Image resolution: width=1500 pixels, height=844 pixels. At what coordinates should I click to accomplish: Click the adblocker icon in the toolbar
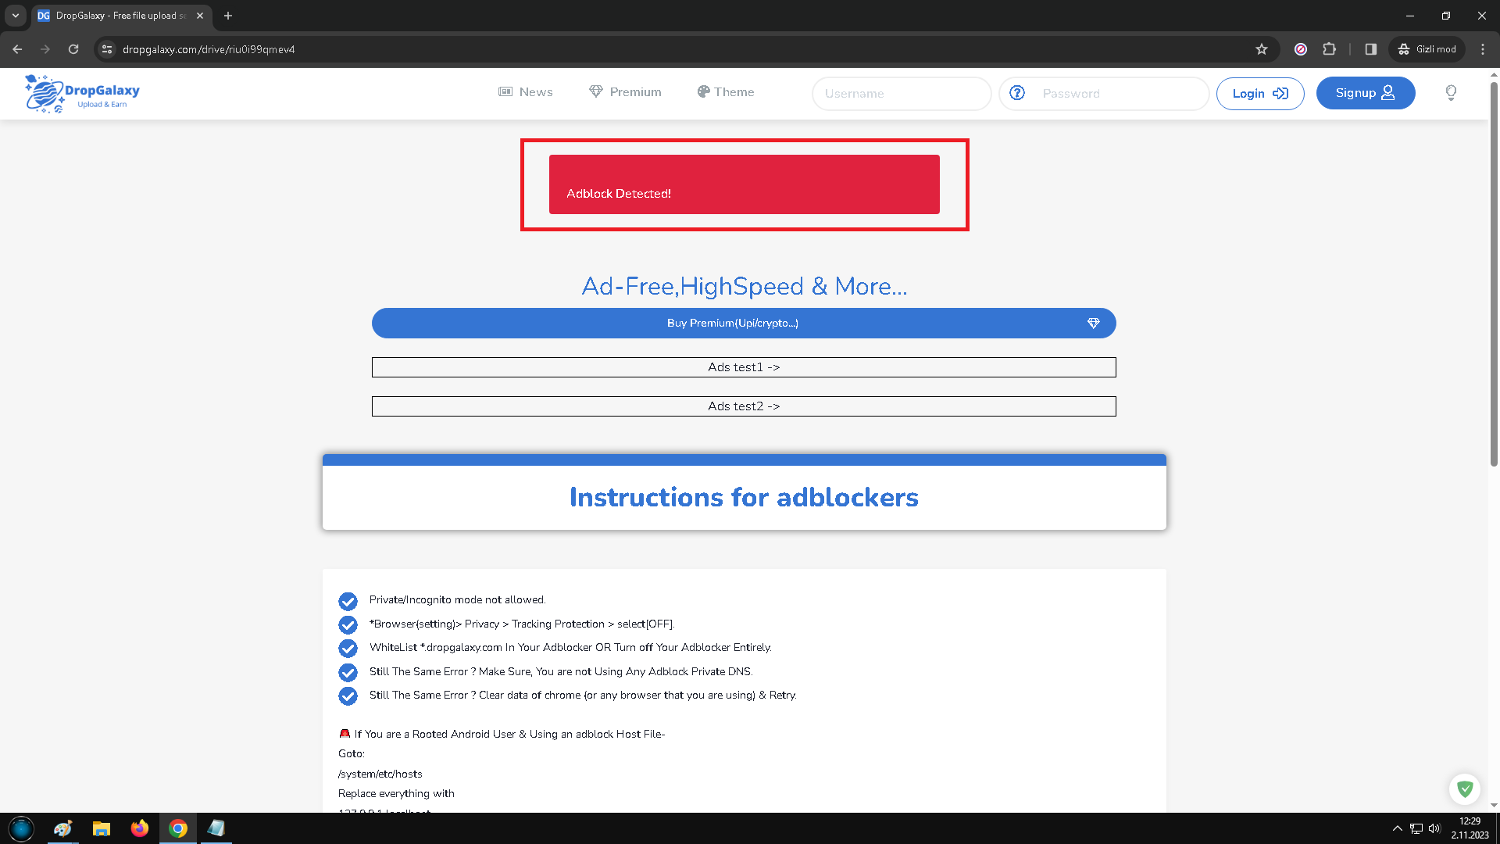(x=1301, y=48)
